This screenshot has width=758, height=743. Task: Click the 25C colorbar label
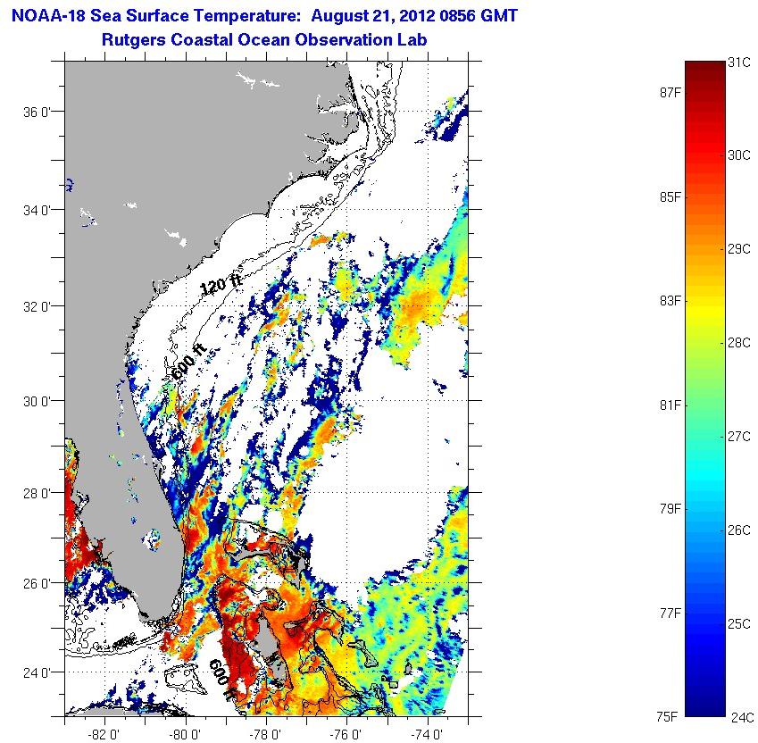pyautogui.click(x=739, y=624)
